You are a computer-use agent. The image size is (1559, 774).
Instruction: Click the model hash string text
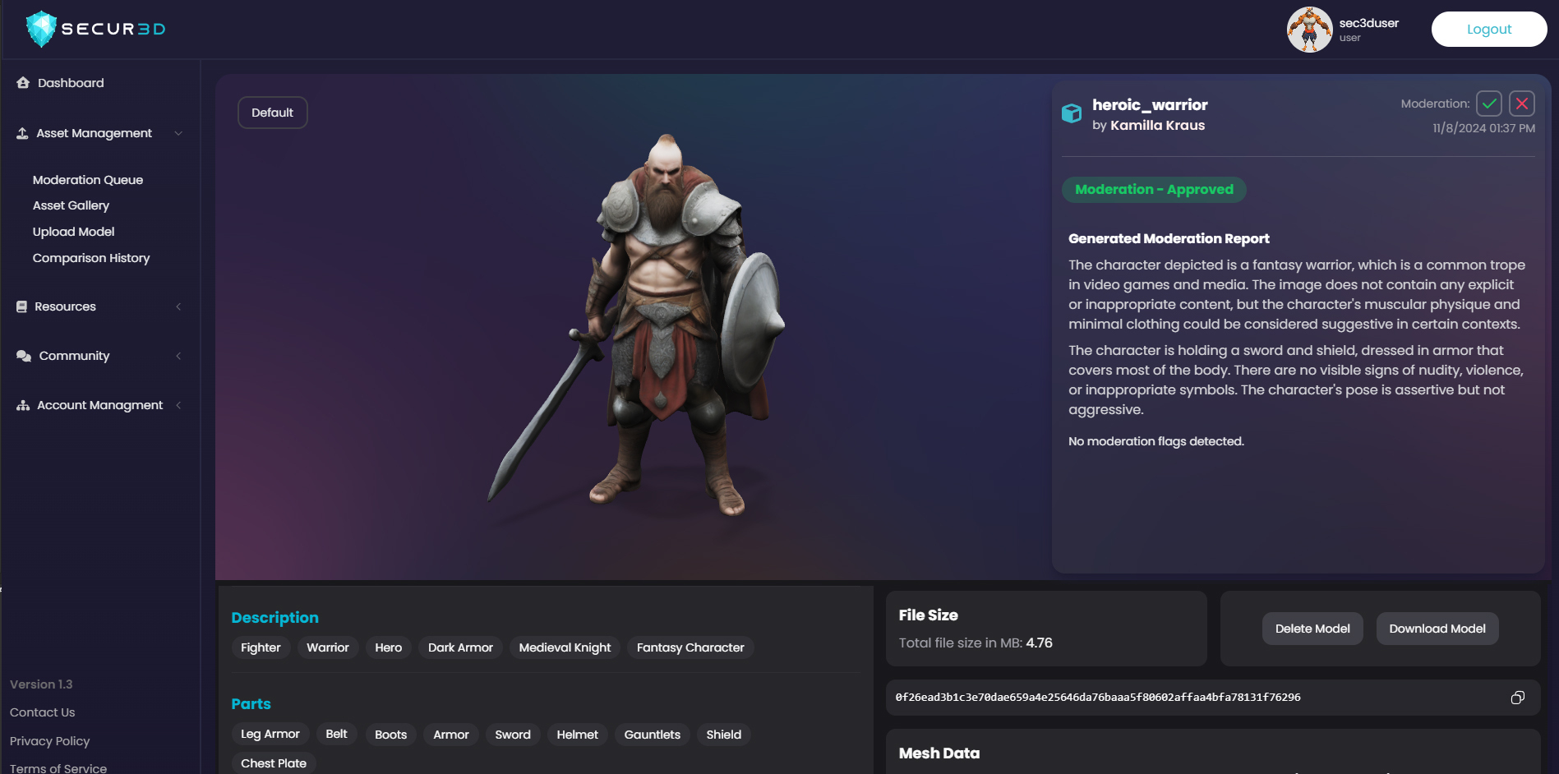click(x=1098, y=698)
